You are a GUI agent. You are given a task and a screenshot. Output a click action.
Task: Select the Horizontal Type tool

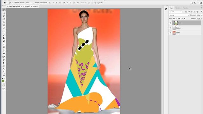click(4, 60)
